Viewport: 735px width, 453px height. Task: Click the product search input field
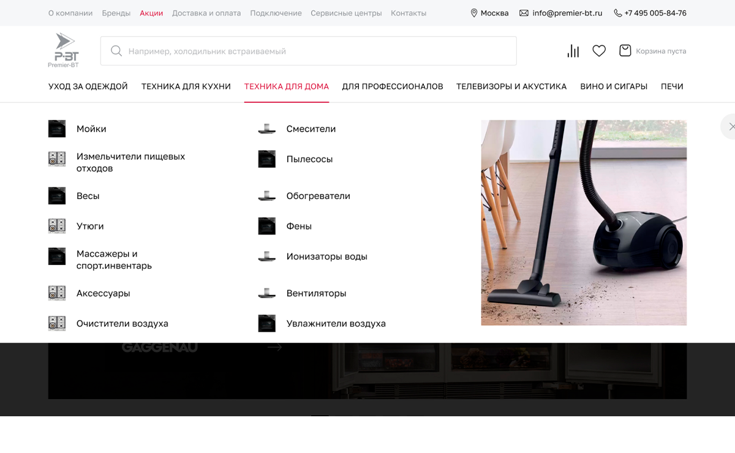pos(309,51)
